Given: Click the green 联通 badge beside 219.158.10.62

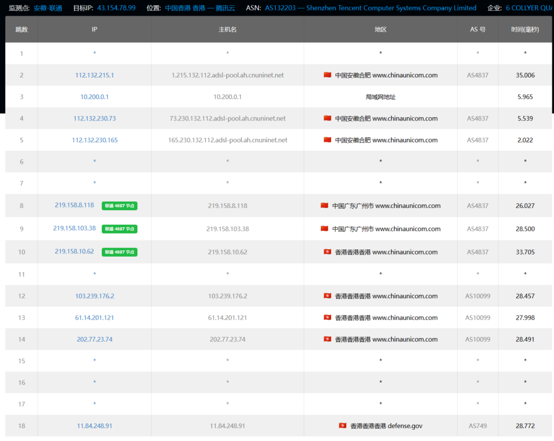Looking at the screenshot, I should point(119,252).
